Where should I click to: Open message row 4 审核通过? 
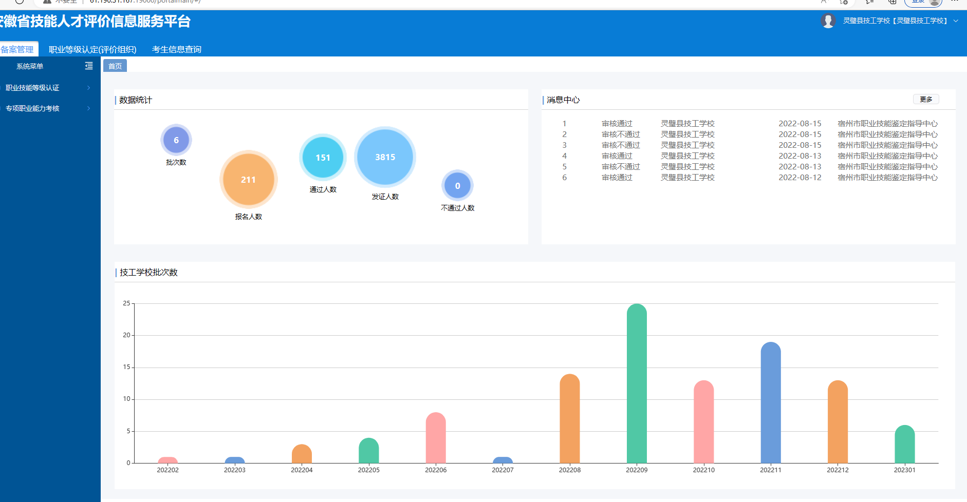tap(749, 156)
